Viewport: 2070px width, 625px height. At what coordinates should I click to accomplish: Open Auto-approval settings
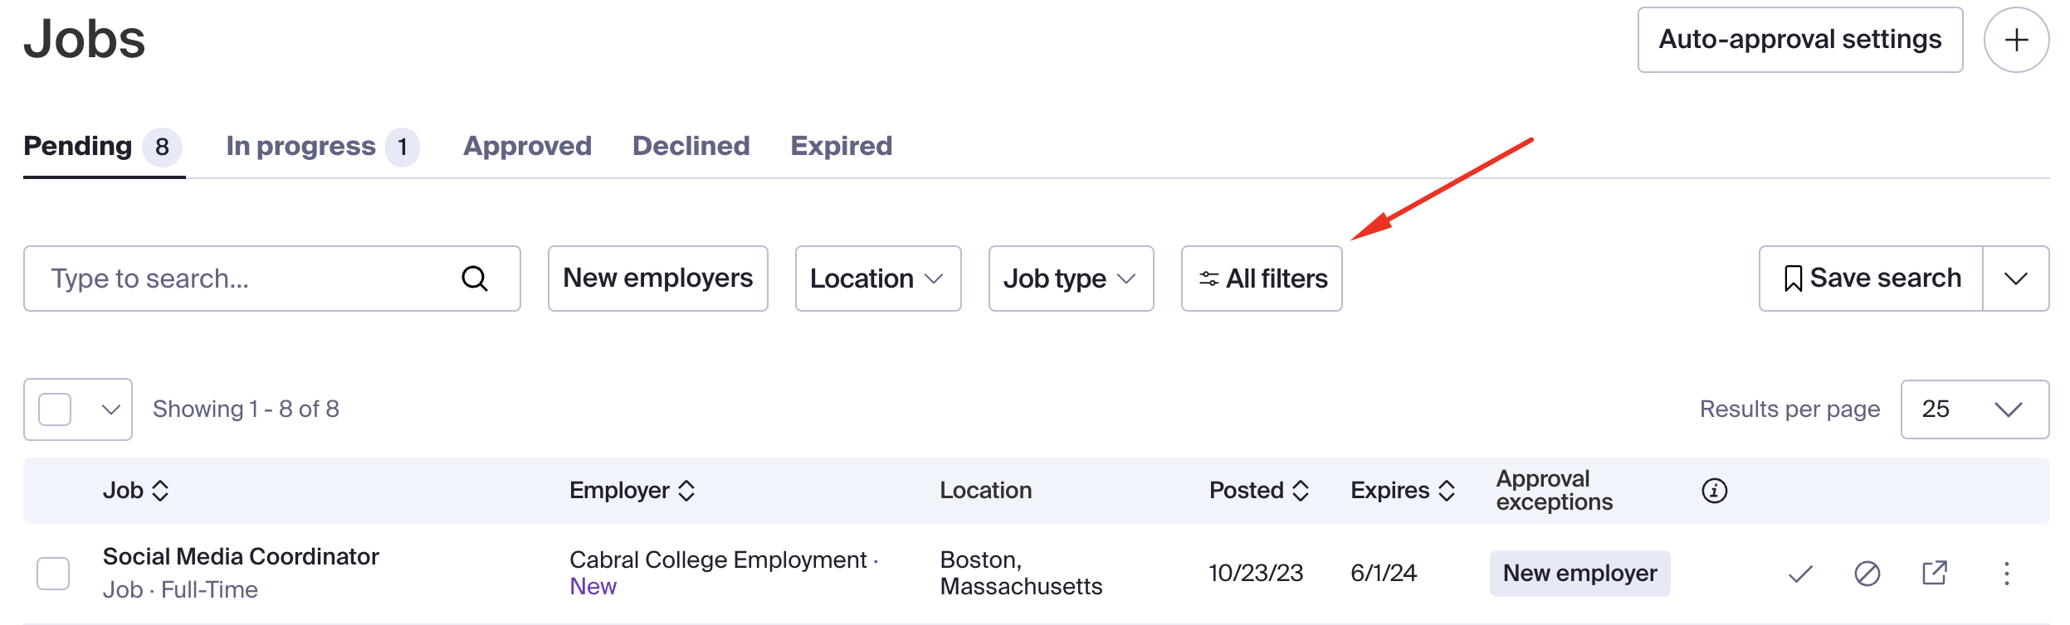1799,40
